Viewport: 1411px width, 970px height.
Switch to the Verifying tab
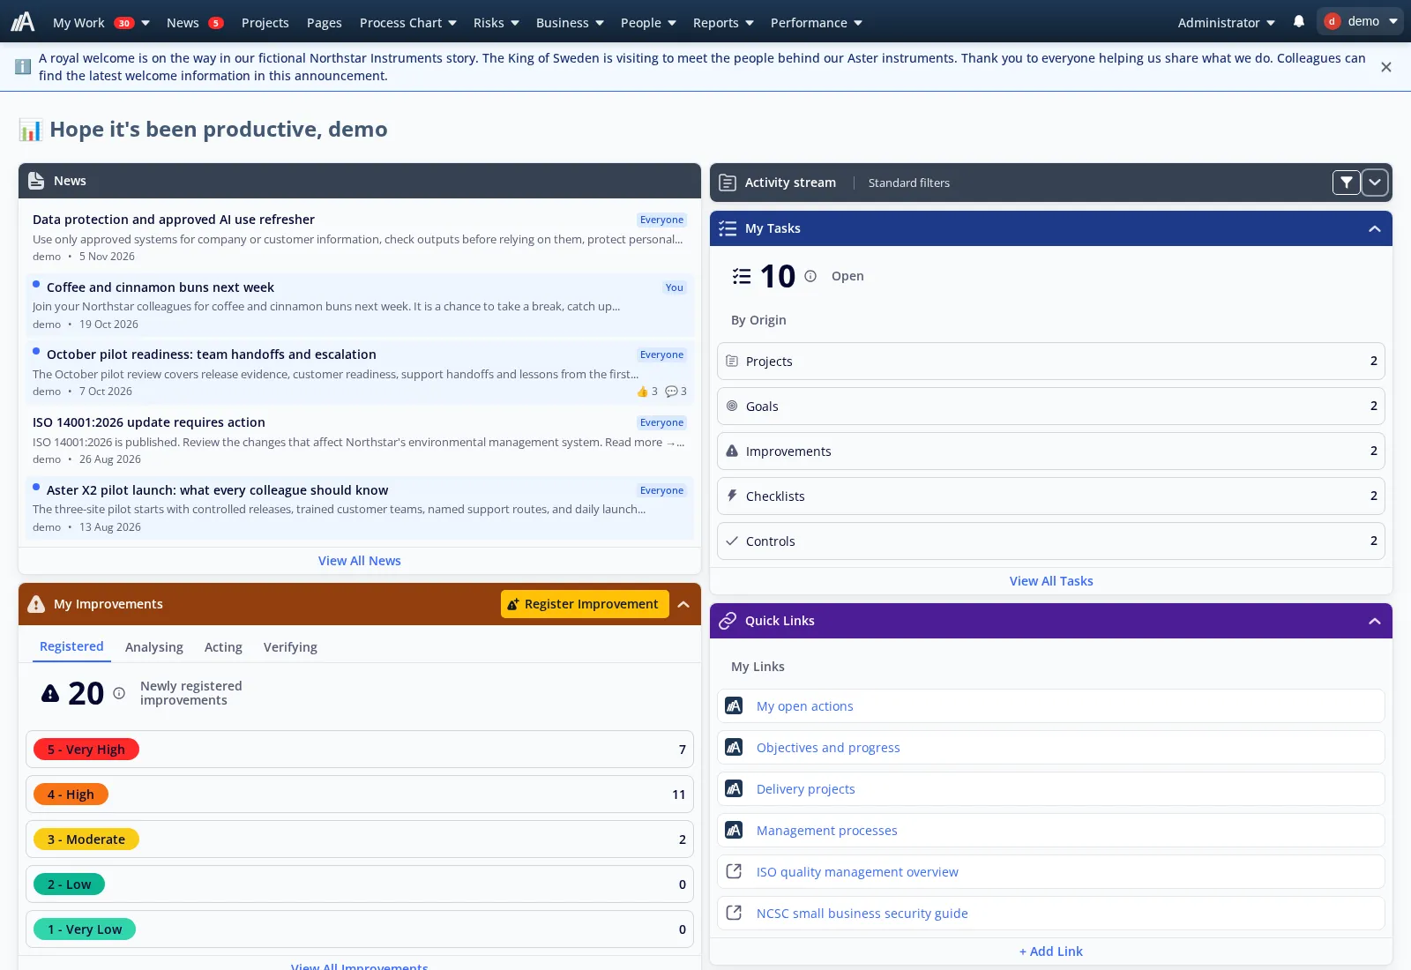click(290, 646)
